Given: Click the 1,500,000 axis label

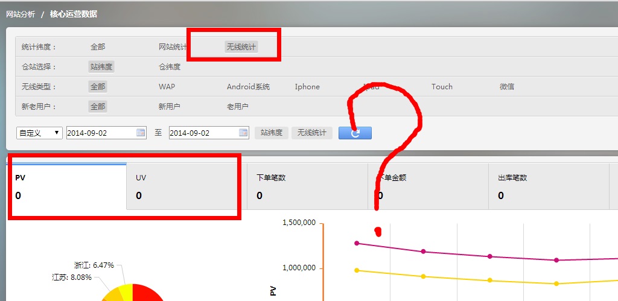Looking at the screenshot, I should [x=299, y=223].
